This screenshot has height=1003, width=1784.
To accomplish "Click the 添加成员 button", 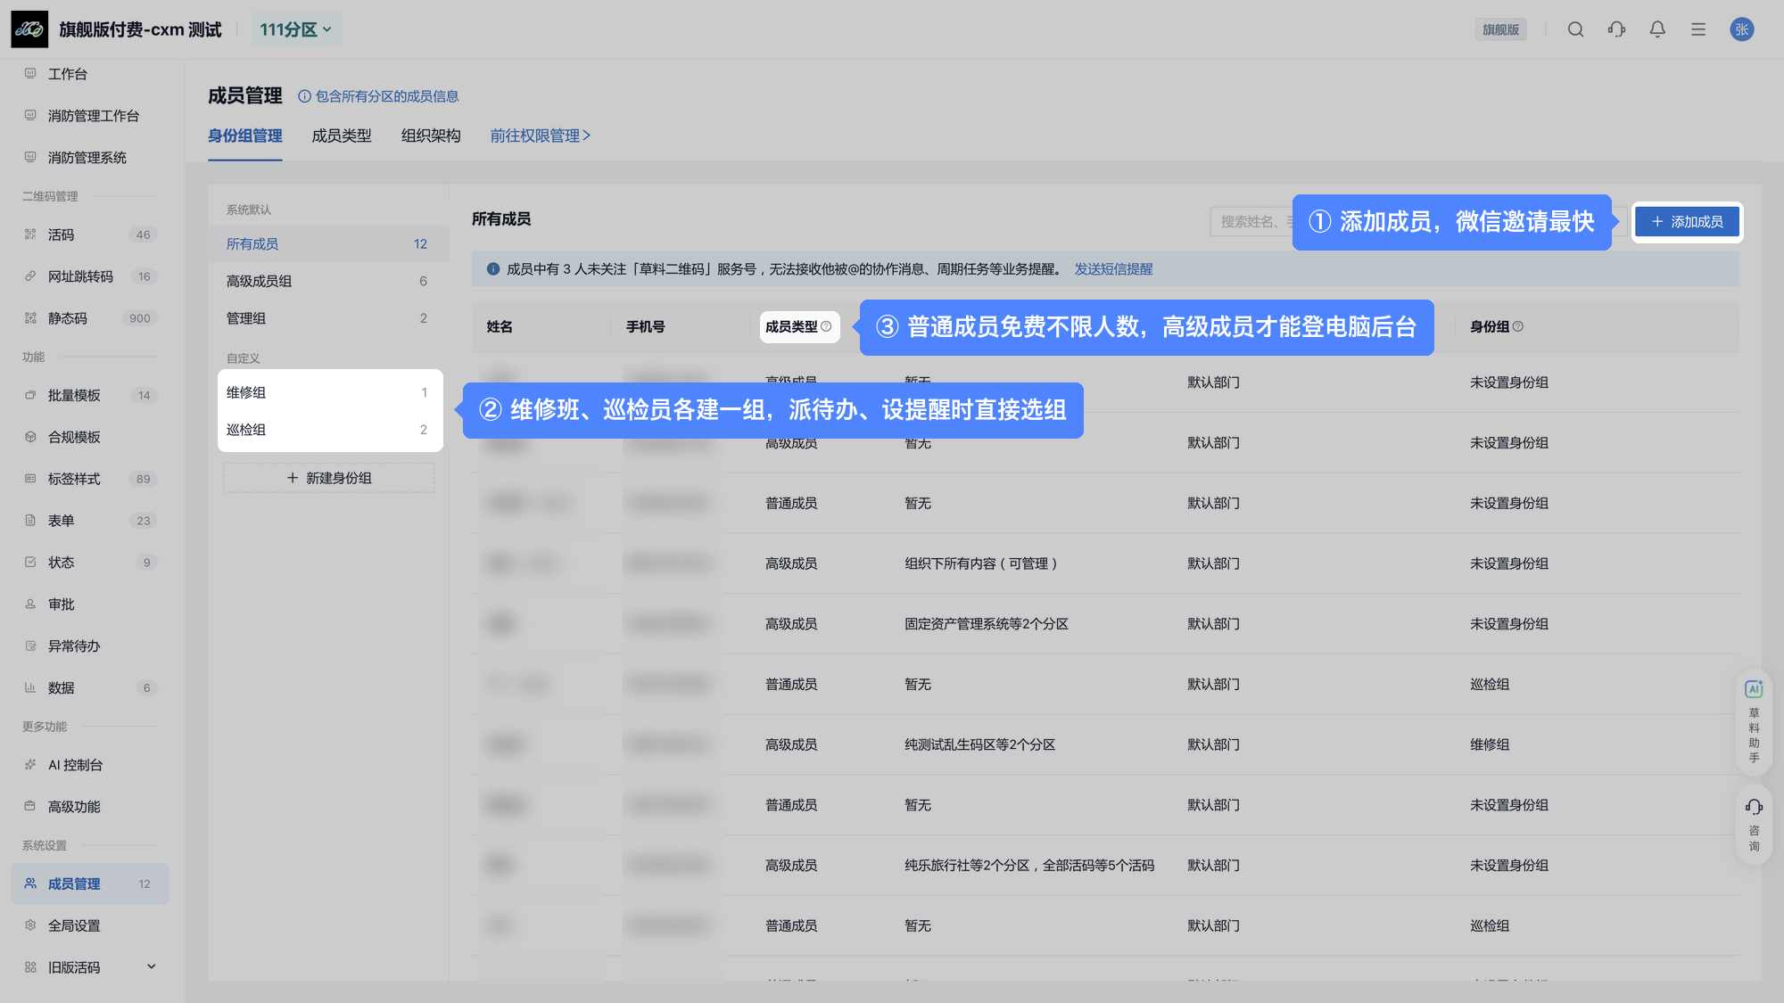I will pyautogui.click(x=1687, y=222).
